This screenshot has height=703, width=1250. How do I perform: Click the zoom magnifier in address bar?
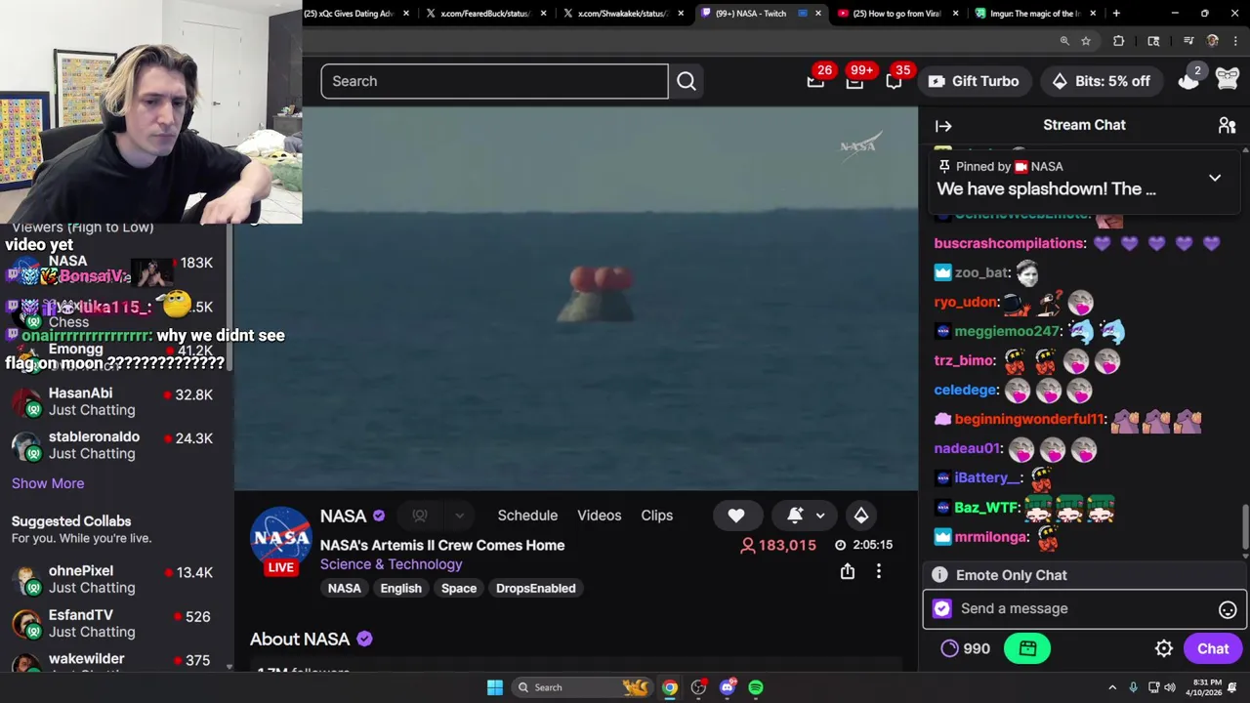click(x=1064, y=41)
